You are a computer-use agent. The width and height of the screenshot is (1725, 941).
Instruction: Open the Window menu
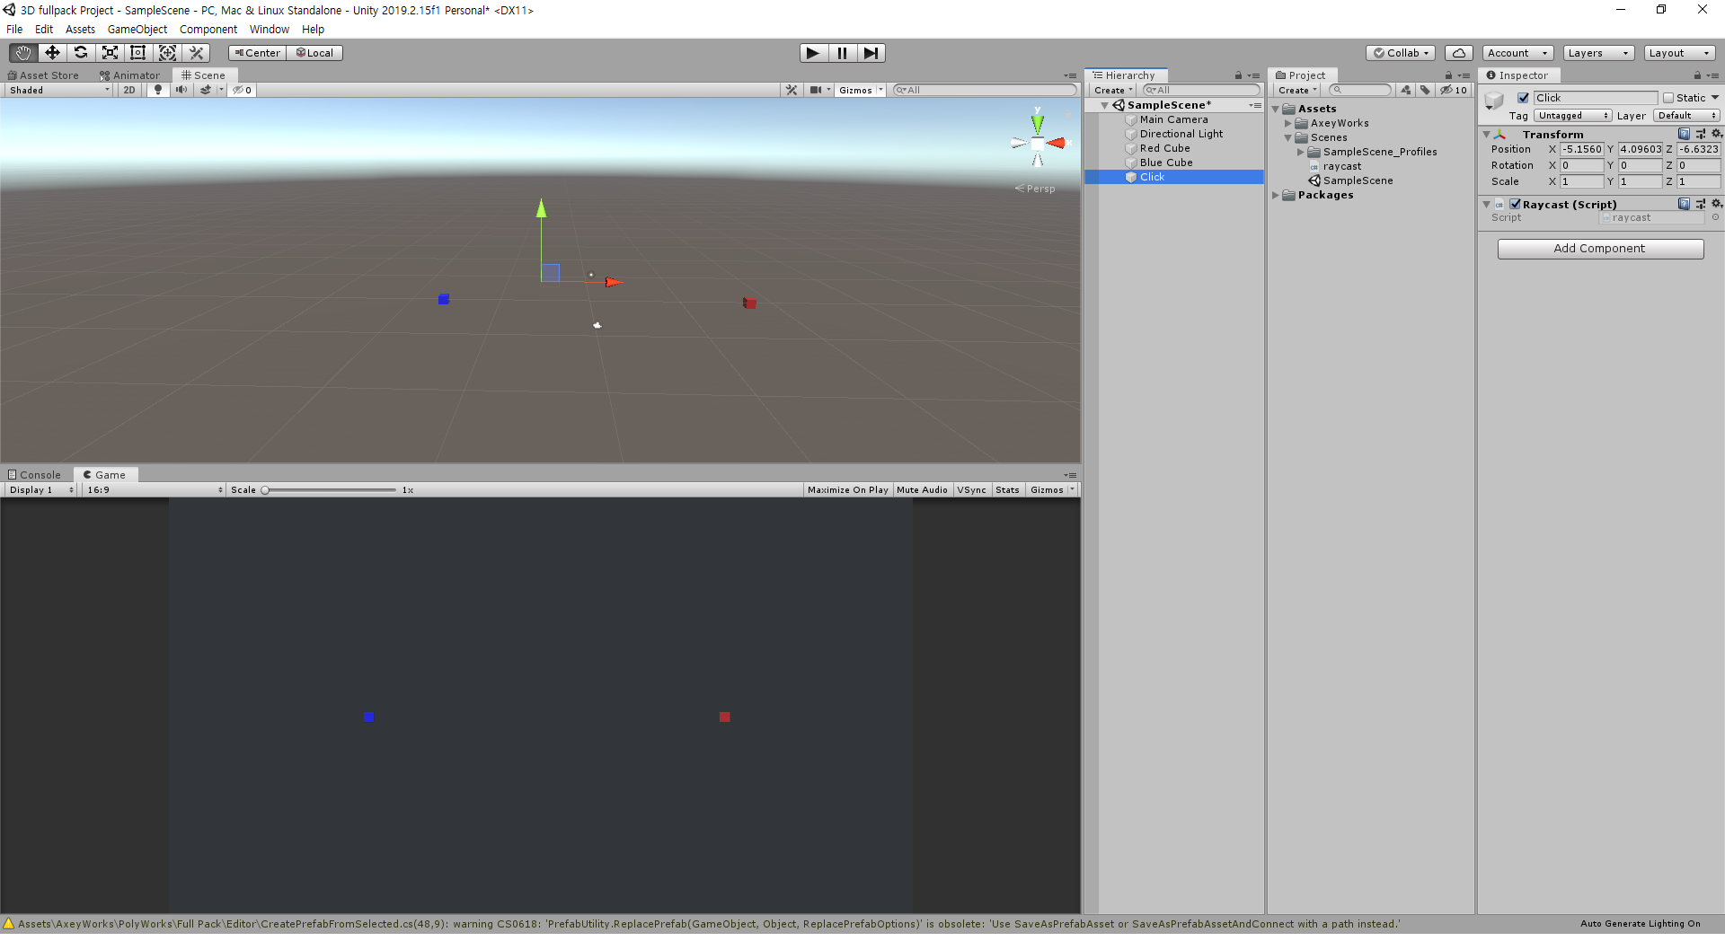coord(270,29)
